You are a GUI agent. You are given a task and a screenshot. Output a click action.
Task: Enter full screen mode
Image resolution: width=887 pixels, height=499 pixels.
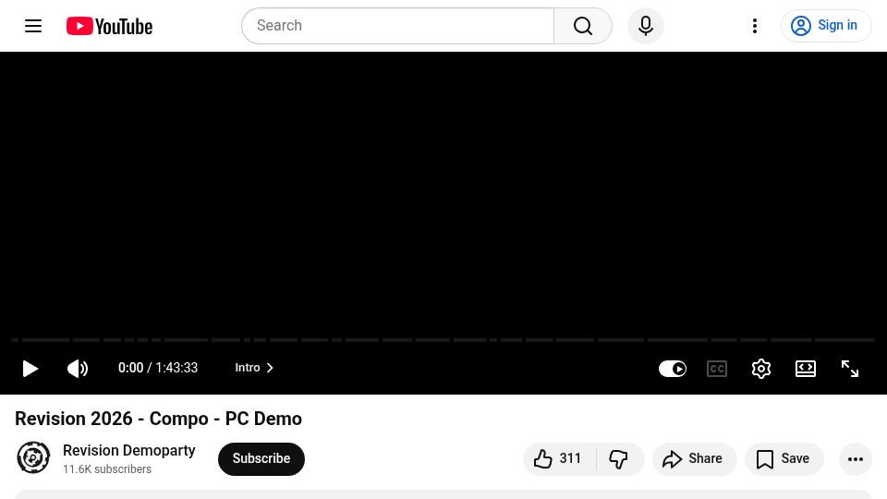coord(850,369)
